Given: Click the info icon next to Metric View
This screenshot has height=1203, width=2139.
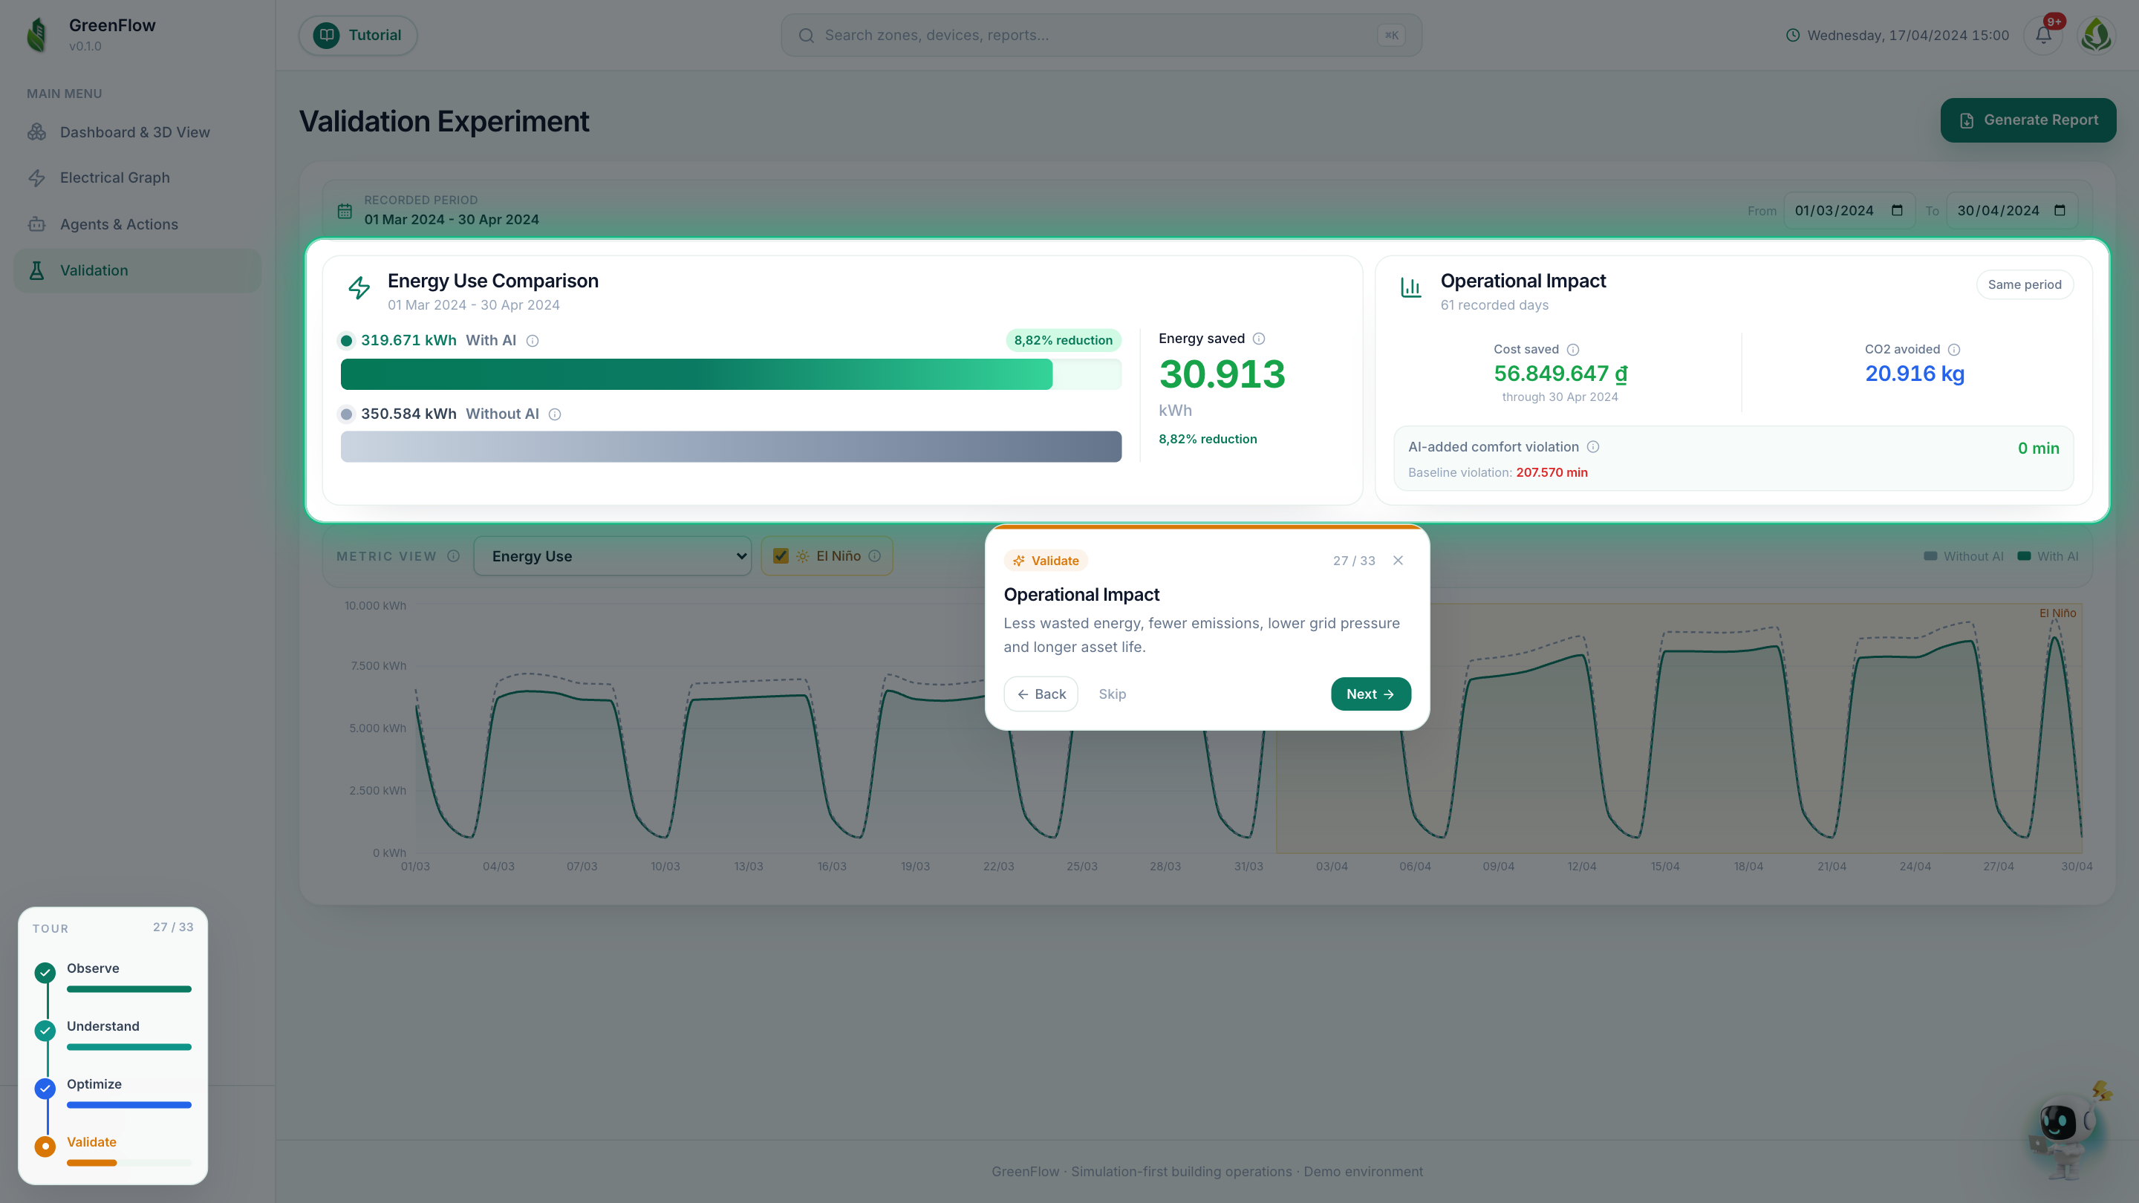Looking at the screenshot, I should [453, 556].
